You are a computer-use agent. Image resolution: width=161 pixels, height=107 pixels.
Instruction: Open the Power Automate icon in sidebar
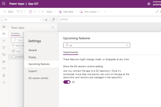tap(4, 62)
